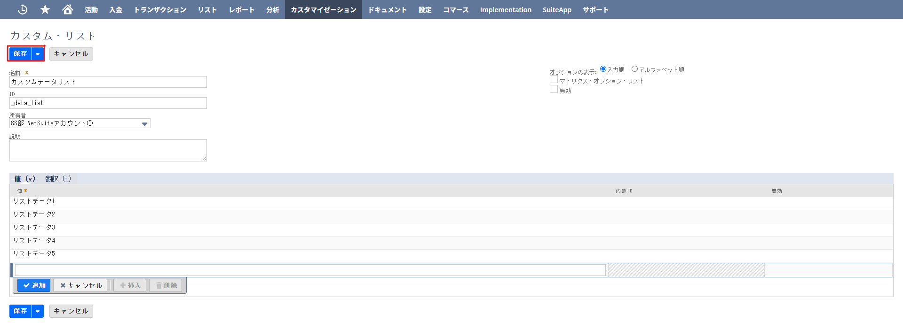This screenshot has height=329, width=903.
Task: Check マトリクス・オプション・リスト checkbox
Action: click(x=554, y=79)
